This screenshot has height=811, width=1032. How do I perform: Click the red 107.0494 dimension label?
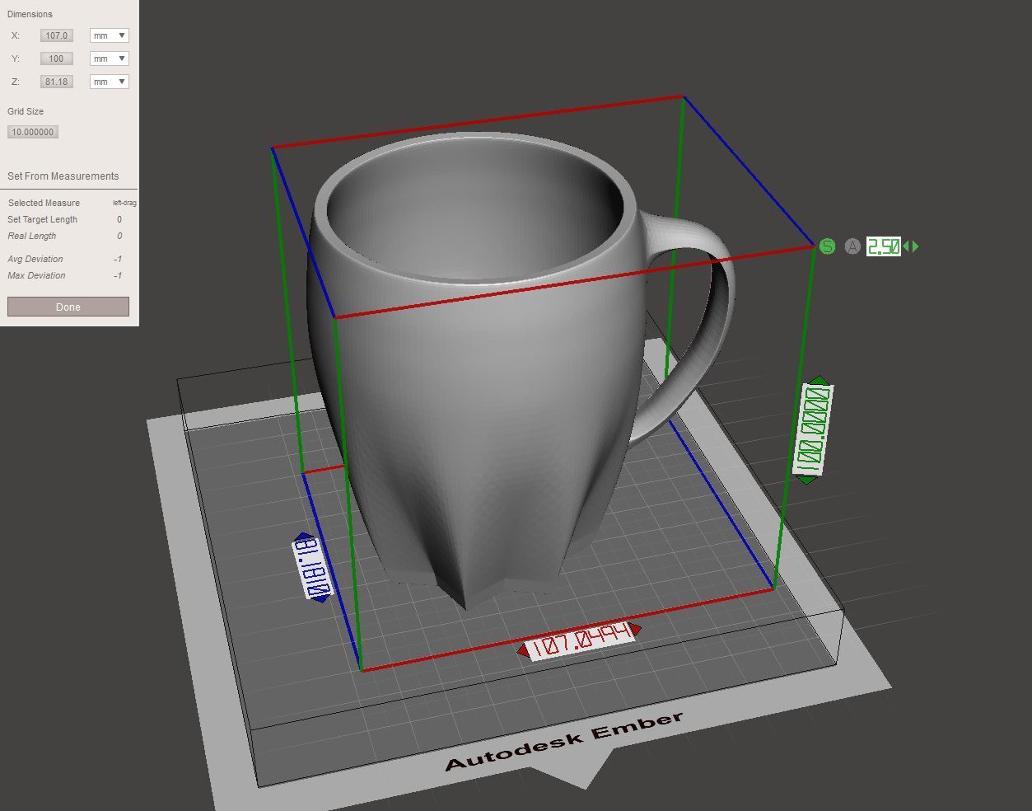tap(580, 640)
